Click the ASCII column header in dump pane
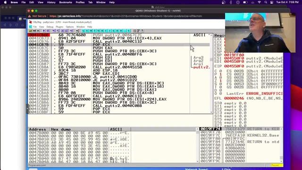Image resolution: width=302 pixels, height=170 pixels. click(120, 129)
